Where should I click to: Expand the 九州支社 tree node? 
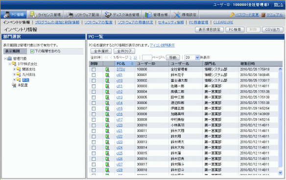pyautogui.click(x=14, y=75)
